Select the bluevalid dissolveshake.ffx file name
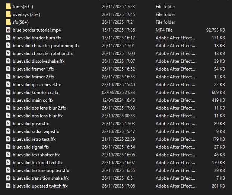This screenshot has height=195, width=232. click(38, 61)
